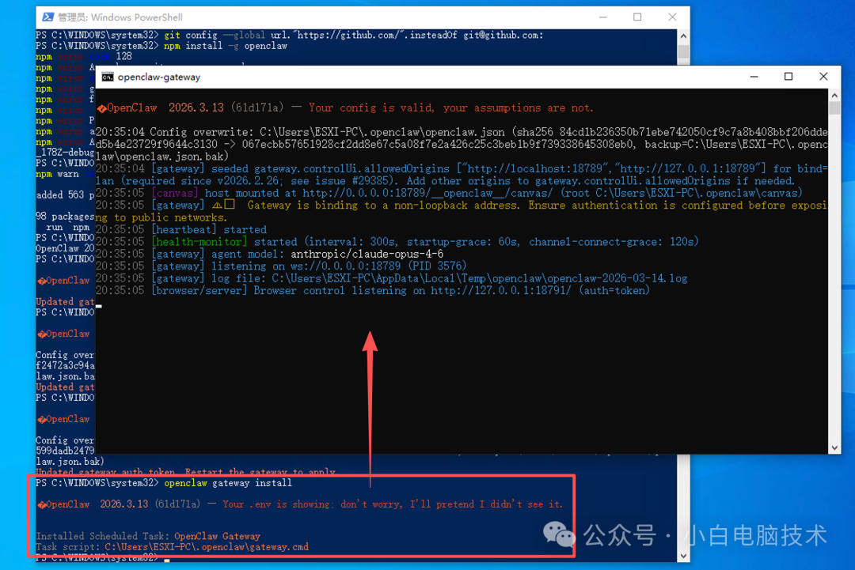The width and height of the screenshot is (855, 570).
Task: Click the 'openclaw gateway install' command in PowerShell
Action: tap(228, 483)
